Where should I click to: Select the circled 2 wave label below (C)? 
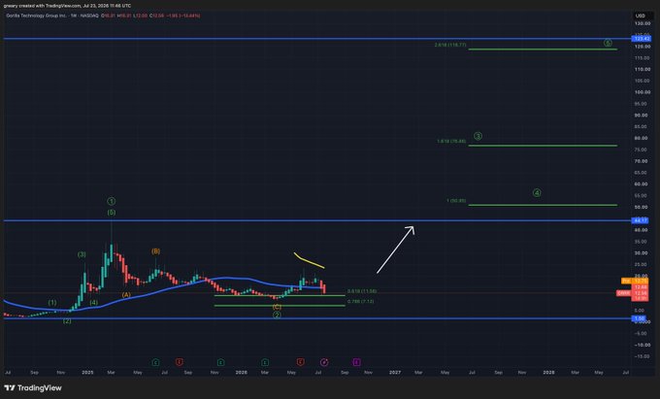click(277, 315)
